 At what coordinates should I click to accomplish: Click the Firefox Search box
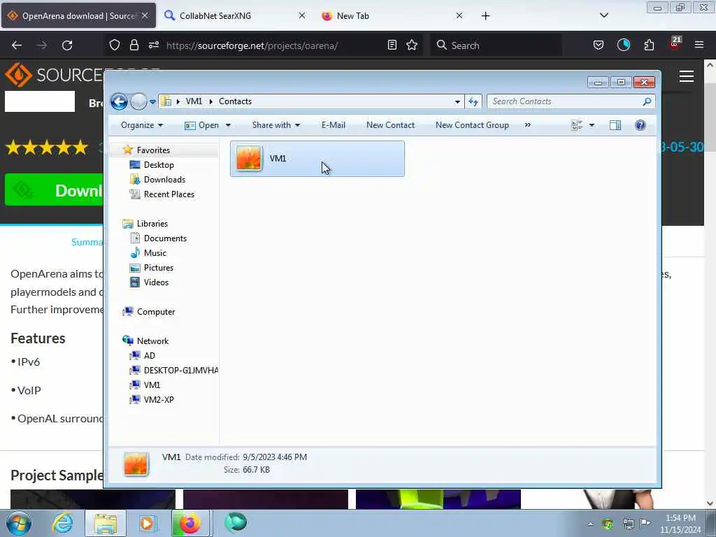[496, 45]
